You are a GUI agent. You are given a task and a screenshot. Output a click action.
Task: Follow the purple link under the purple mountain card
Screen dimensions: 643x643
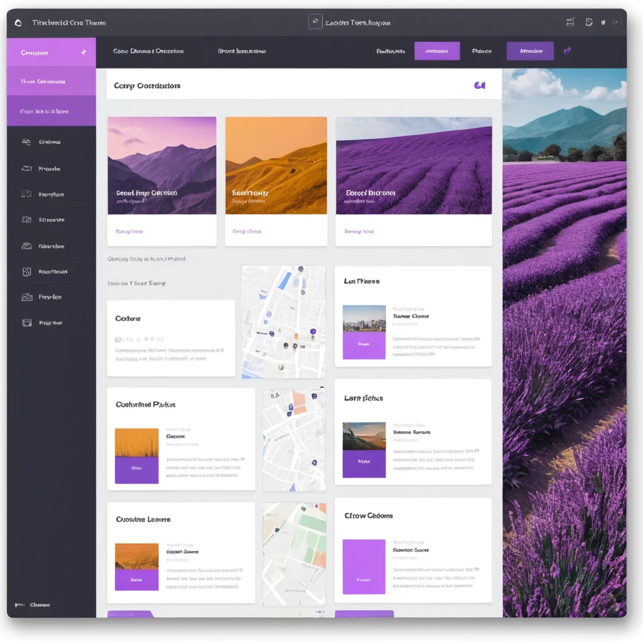(129, 232)
